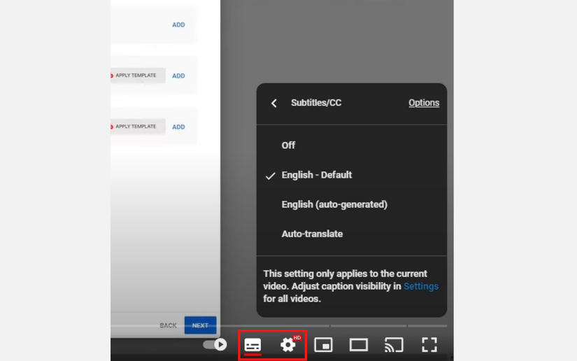The width and height of the screenshot is (577, 361).
Task: Open the cast to TV icon
Action: [x=394, y=345]
